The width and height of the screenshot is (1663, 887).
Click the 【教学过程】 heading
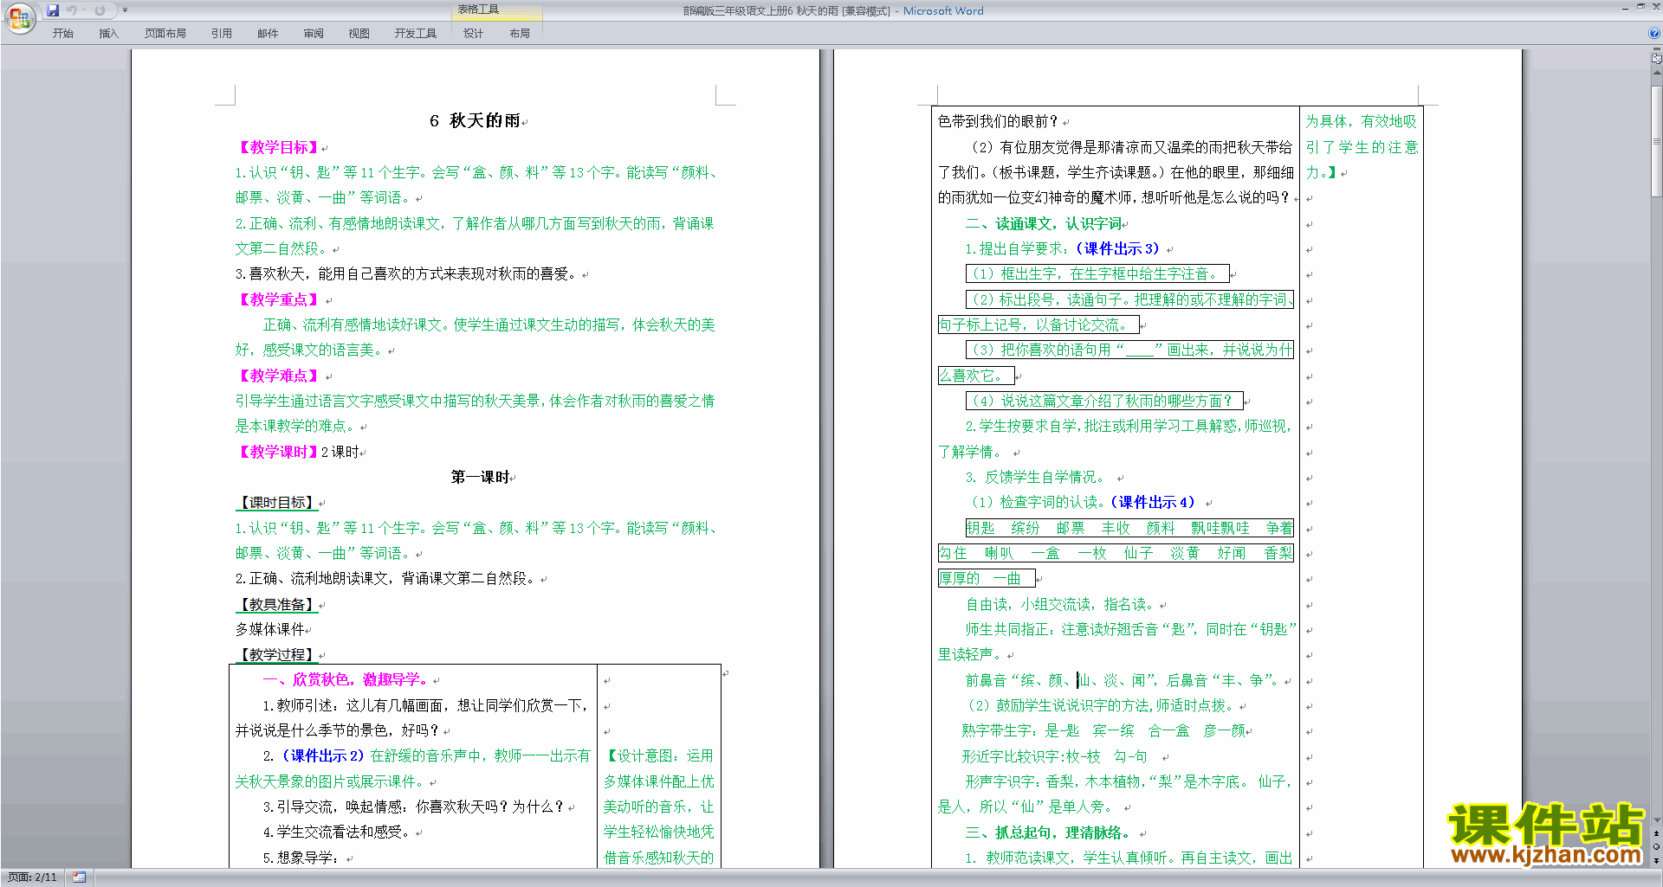pos(277,655)
